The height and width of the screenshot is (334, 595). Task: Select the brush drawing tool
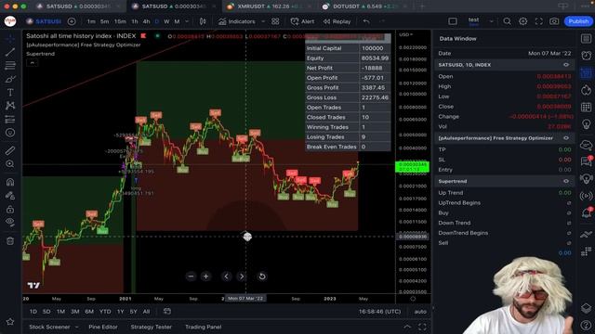point(10,79)
